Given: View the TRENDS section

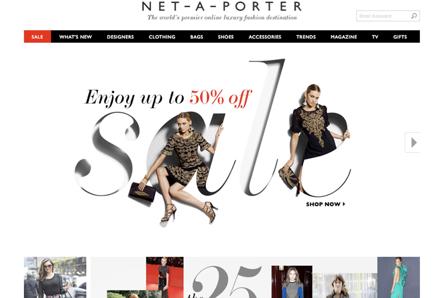Looking at the screenshot, I should tap(306, 37).
